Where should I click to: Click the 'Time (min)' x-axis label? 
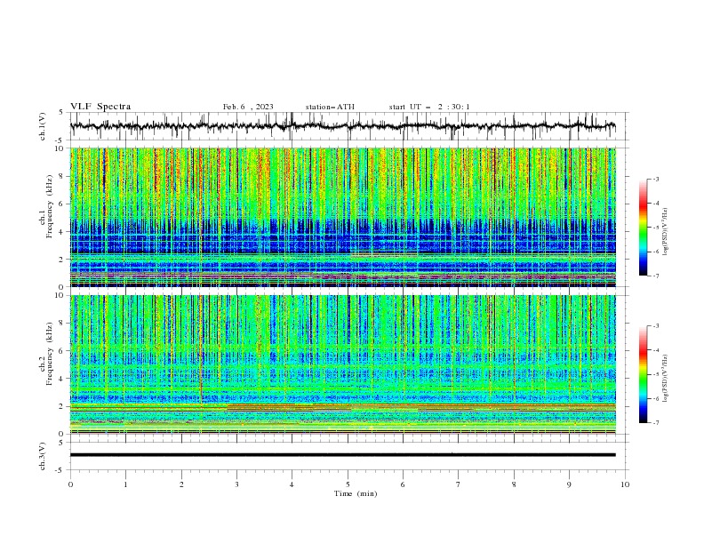click(356, 493)
